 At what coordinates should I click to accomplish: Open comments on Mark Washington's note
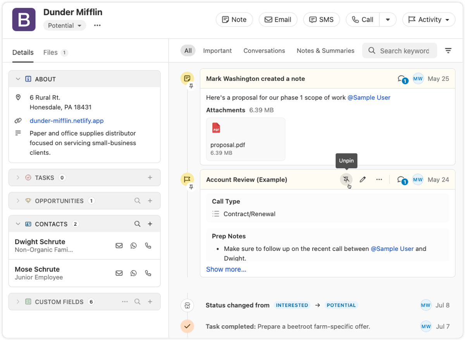tap(403, 79)
